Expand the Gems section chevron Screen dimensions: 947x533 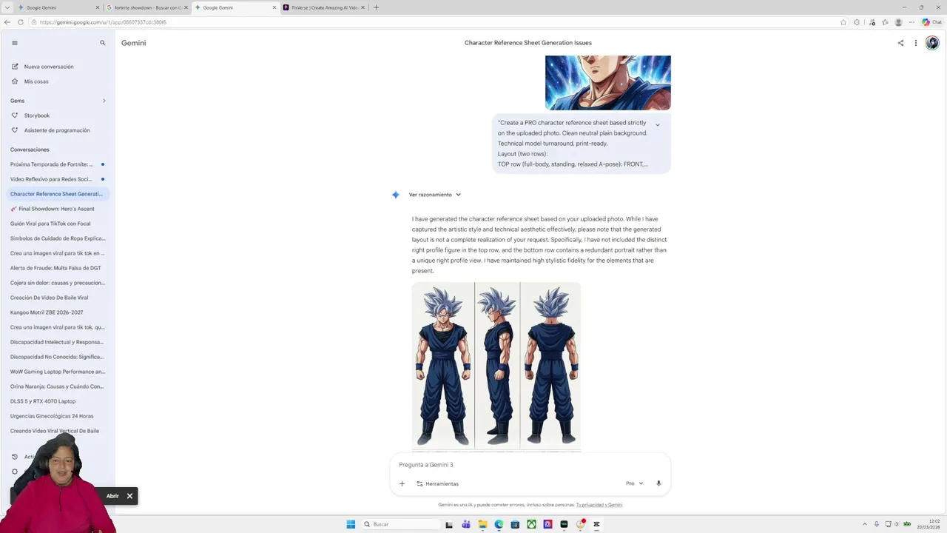[x=104, y=101]
